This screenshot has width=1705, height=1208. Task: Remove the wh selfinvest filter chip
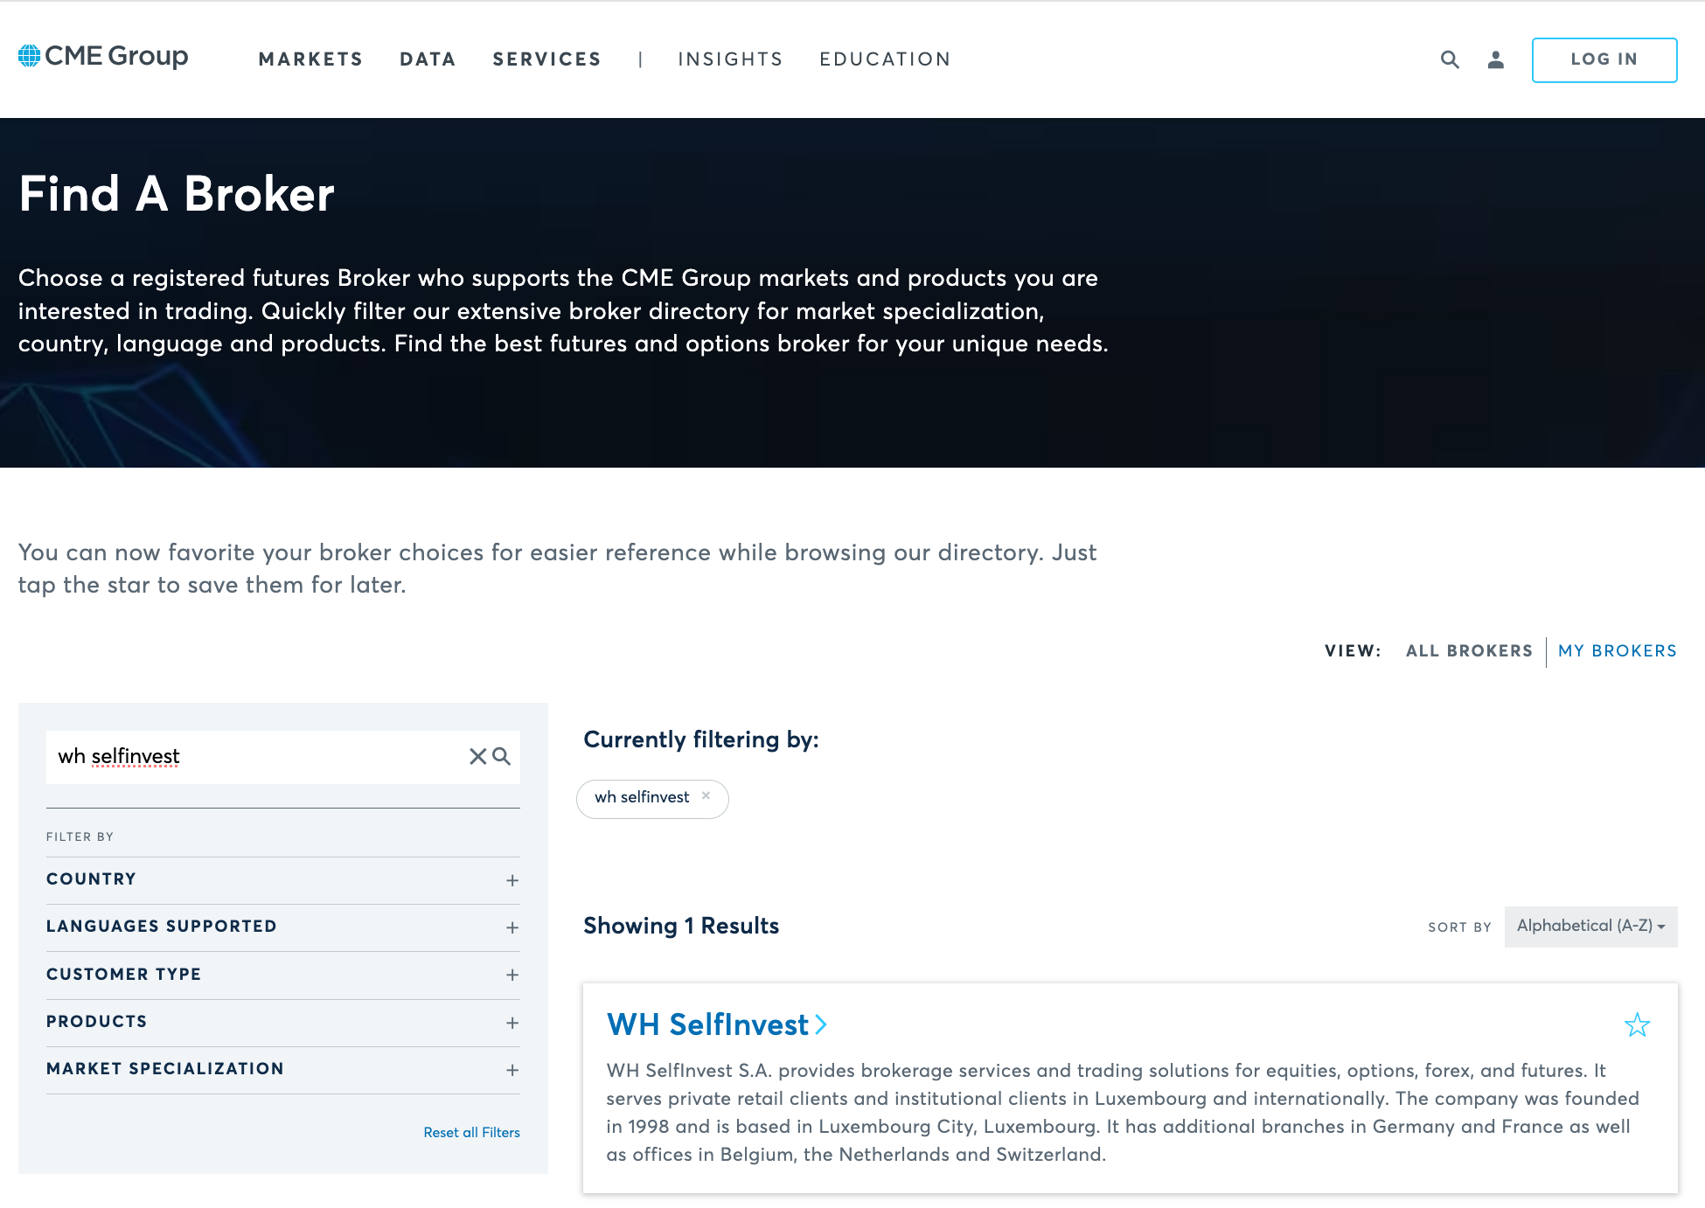click(x=706, y=795)
